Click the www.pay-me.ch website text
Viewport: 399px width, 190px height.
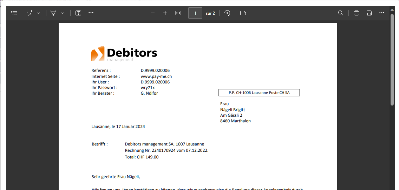coord(156,76)
